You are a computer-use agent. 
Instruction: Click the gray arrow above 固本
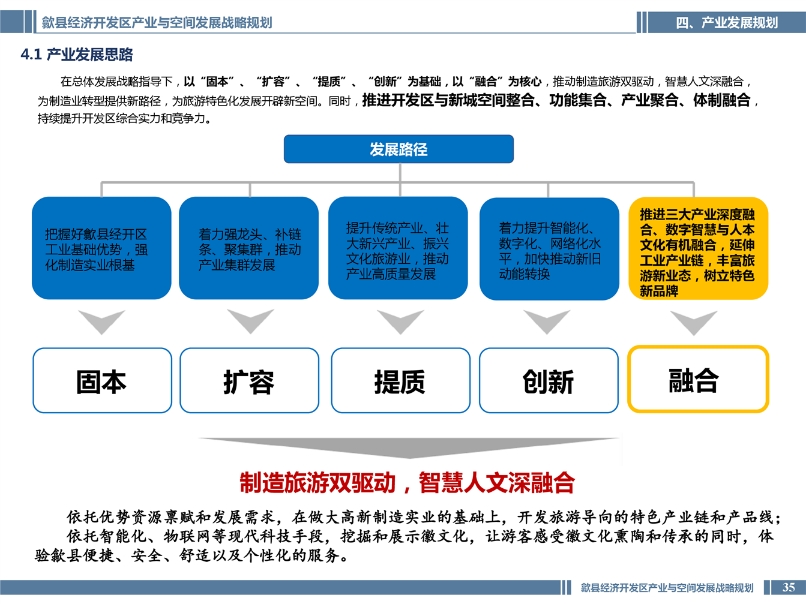tap(102, 322)
